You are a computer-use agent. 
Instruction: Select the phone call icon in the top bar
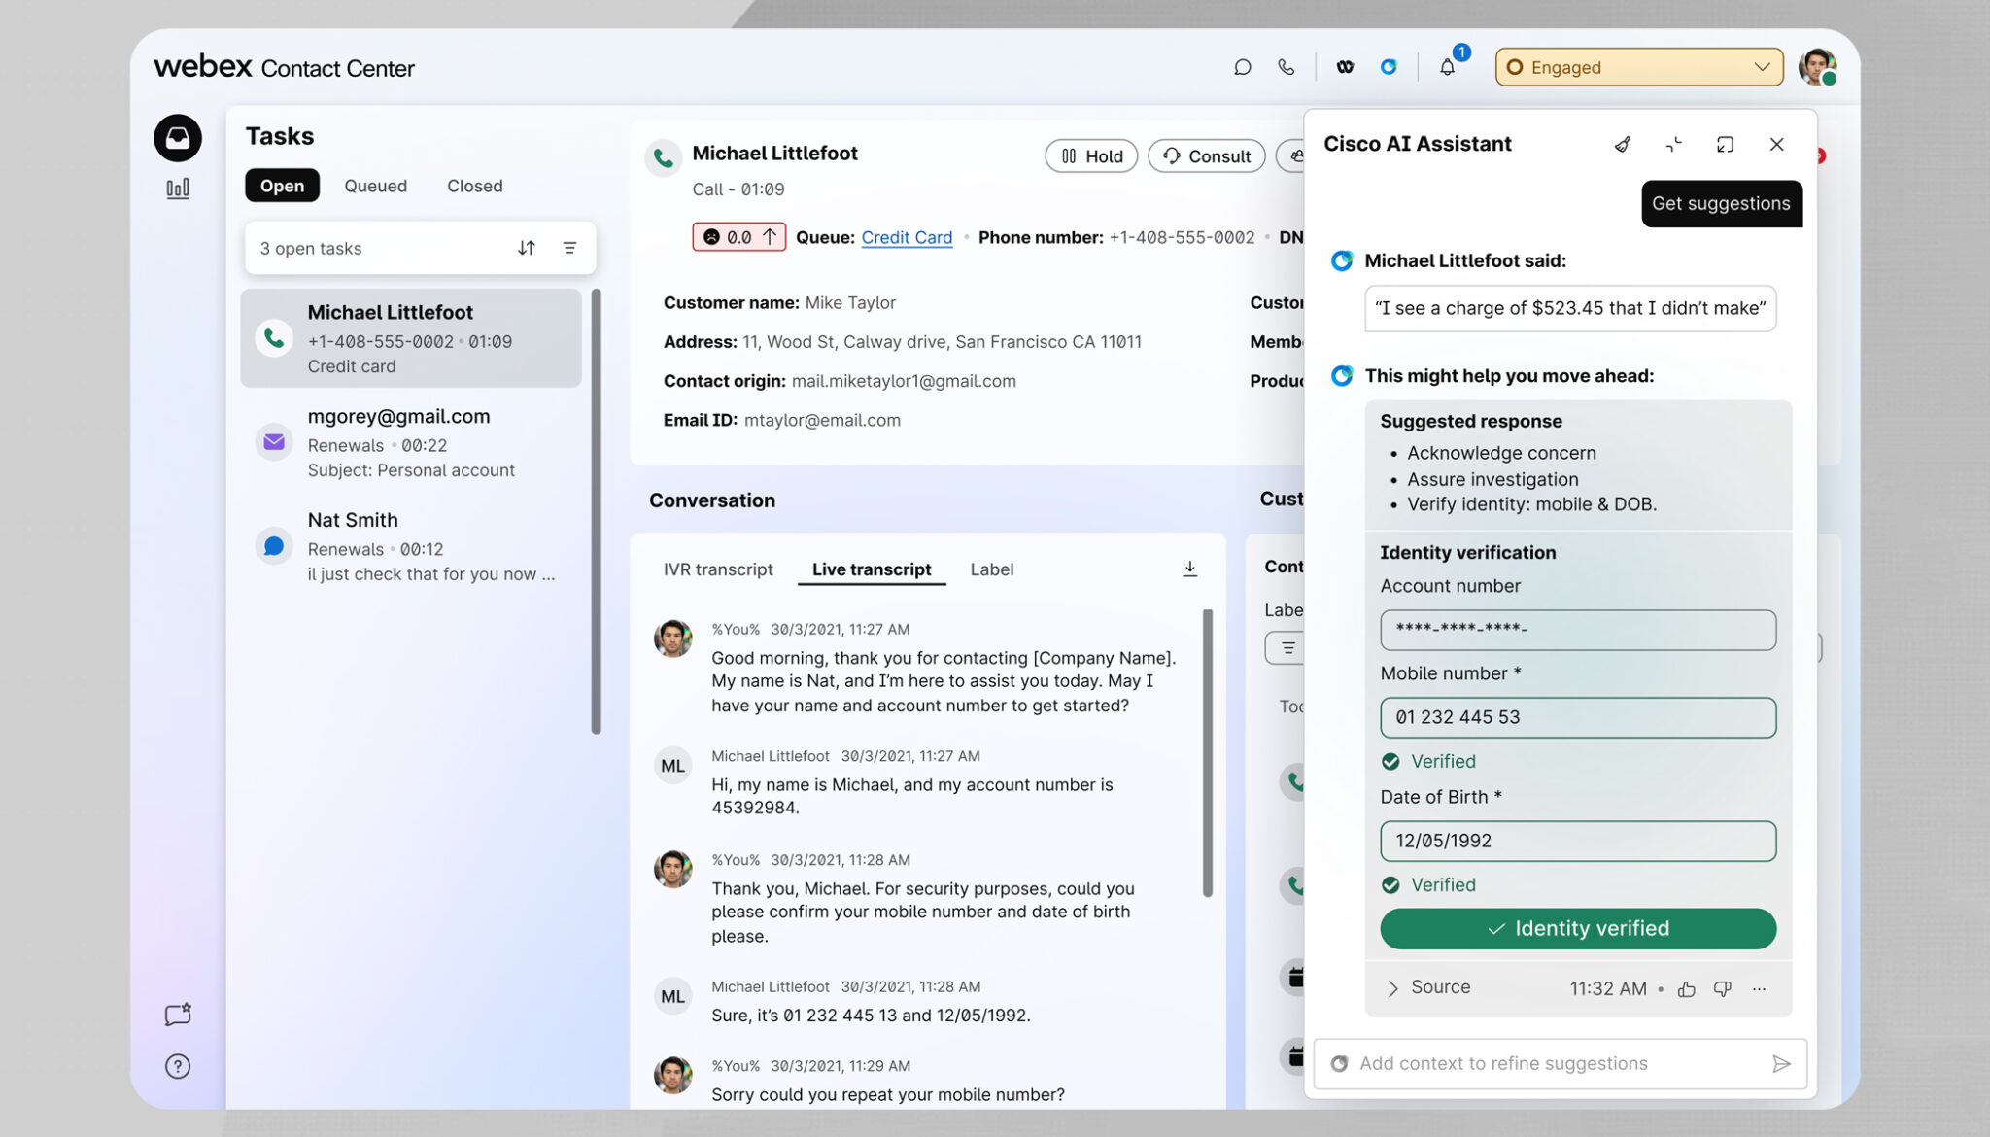click(x=1286, y=67)
